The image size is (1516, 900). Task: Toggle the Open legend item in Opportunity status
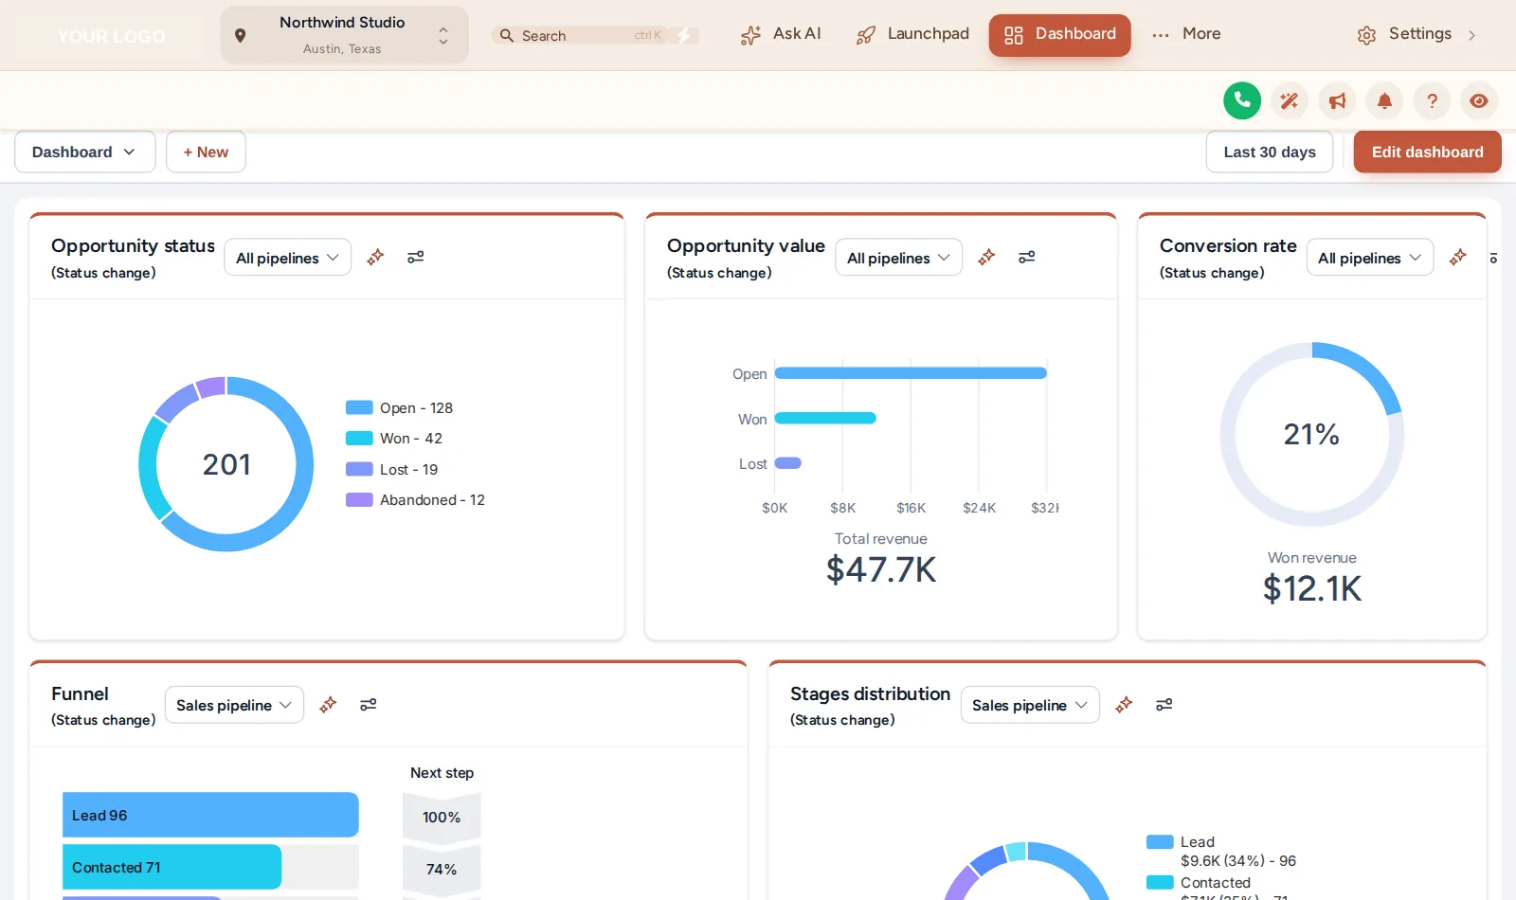coord(399,408)
